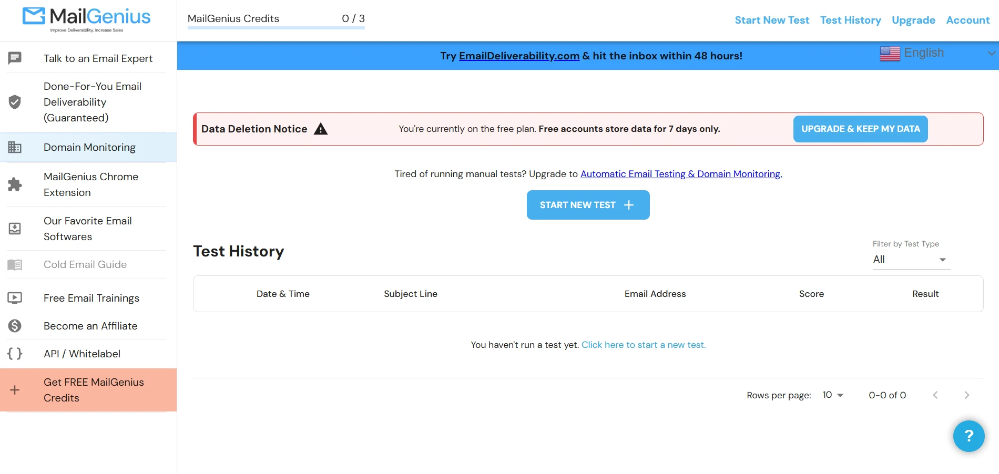Screen dimensions: 999x474
Task: Click the curly braces API icon
Action: pyautogui.click(x=15, y=354)
